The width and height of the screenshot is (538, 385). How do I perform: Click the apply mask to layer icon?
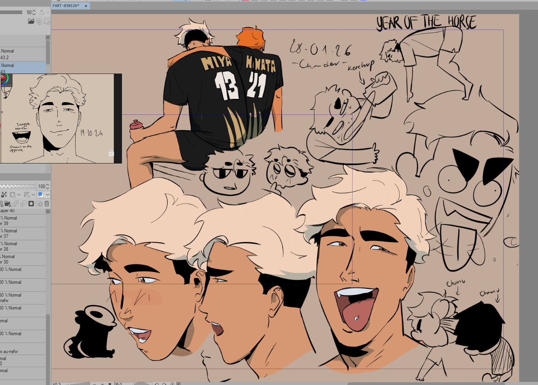[x=39, y=204]
